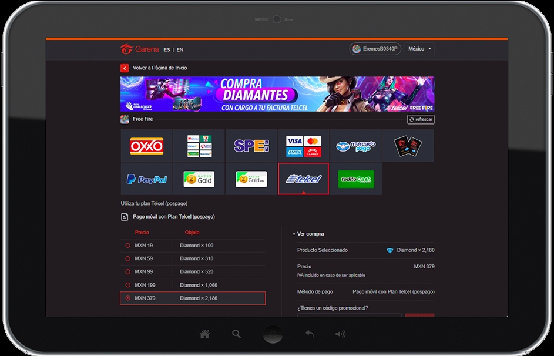Screen dimensions: 554x356
Task: Select the MXN 59 radio option
Action: [128, 258]
